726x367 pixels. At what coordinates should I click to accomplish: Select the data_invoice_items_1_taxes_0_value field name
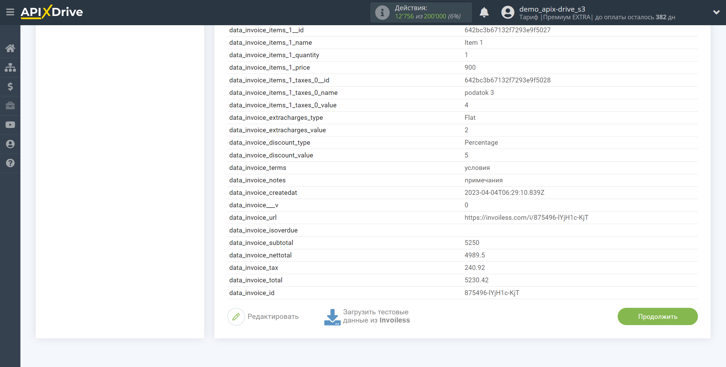[283, 105]
